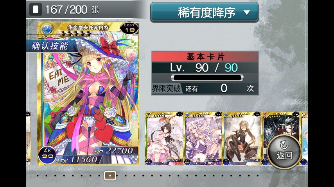Tap the 确认技能 skill button
The image size is (334, 187).
tap(50, 46)
